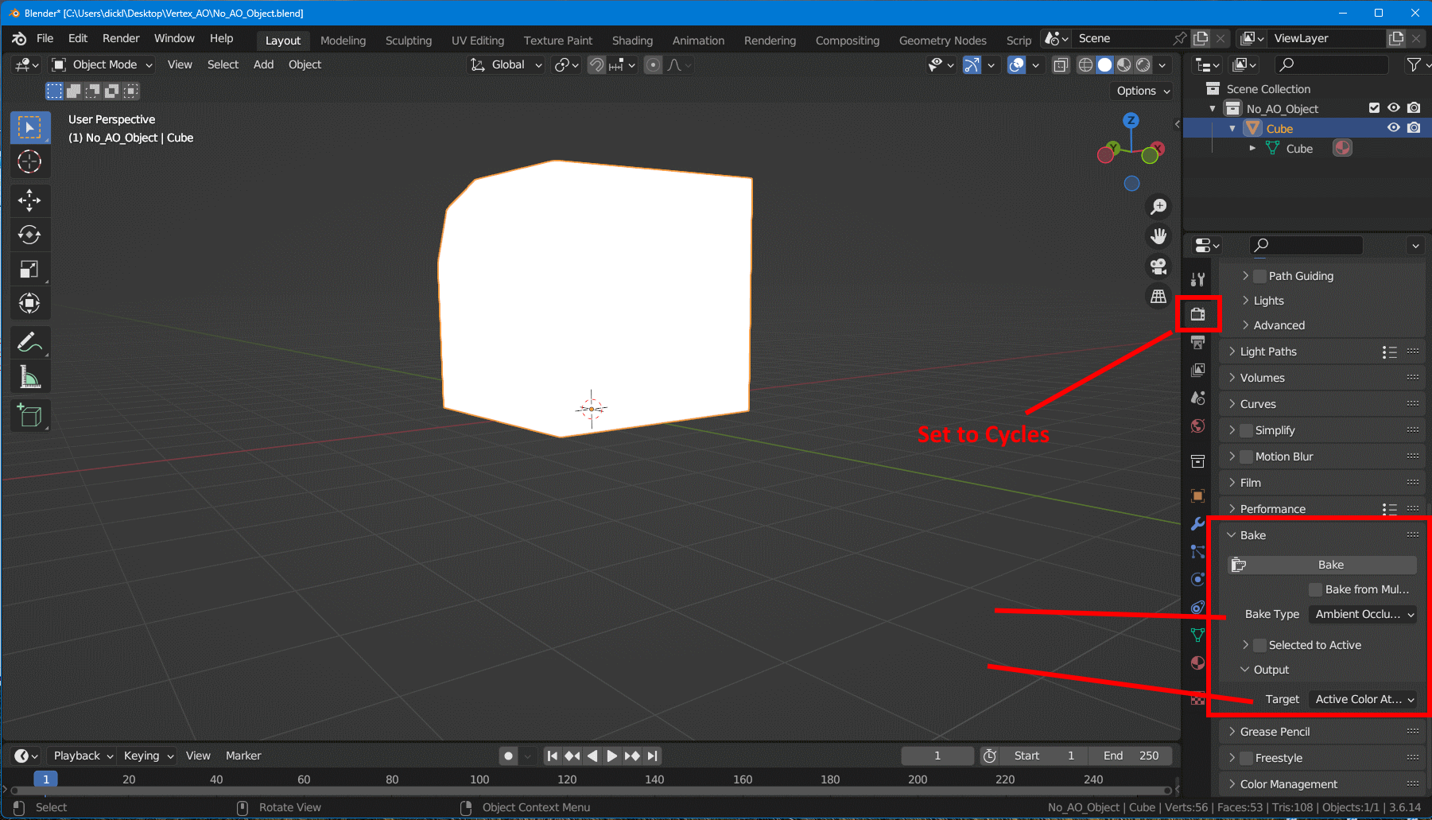The height and width of the screenshot is (820, 1432).
Task: Switch viewport to perspective/orthographic grid icon
Action: pos(1159,297)
